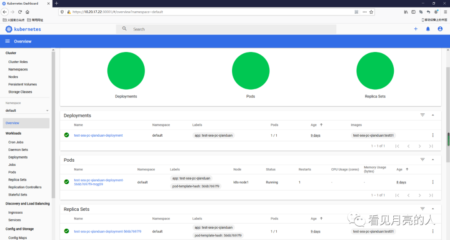Click the sidebar vertical scrollbar
450x240 pixels.
pyautogui.click(x=53, y=125)
